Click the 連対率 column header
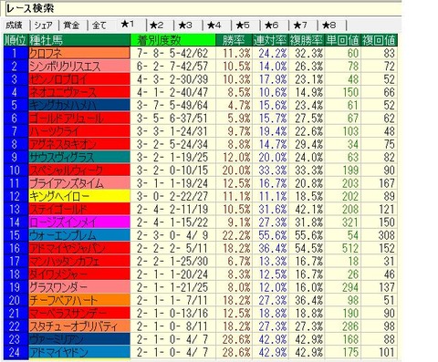438x362 pixels. coord(270,40)
